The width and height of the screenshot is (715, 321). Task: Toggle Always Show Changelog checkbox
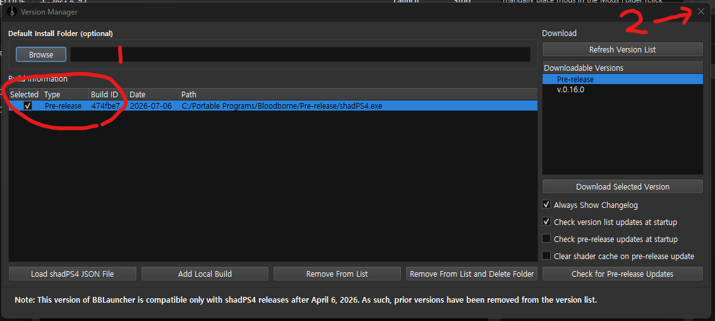click(x=546, y=205)
